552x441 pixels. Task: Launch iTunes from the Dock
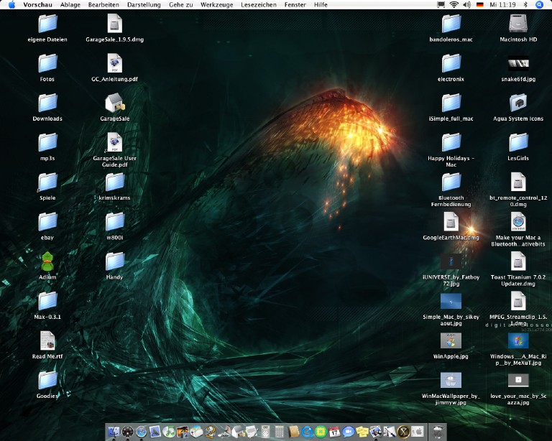pyautogui.click(x=169, y=432)
